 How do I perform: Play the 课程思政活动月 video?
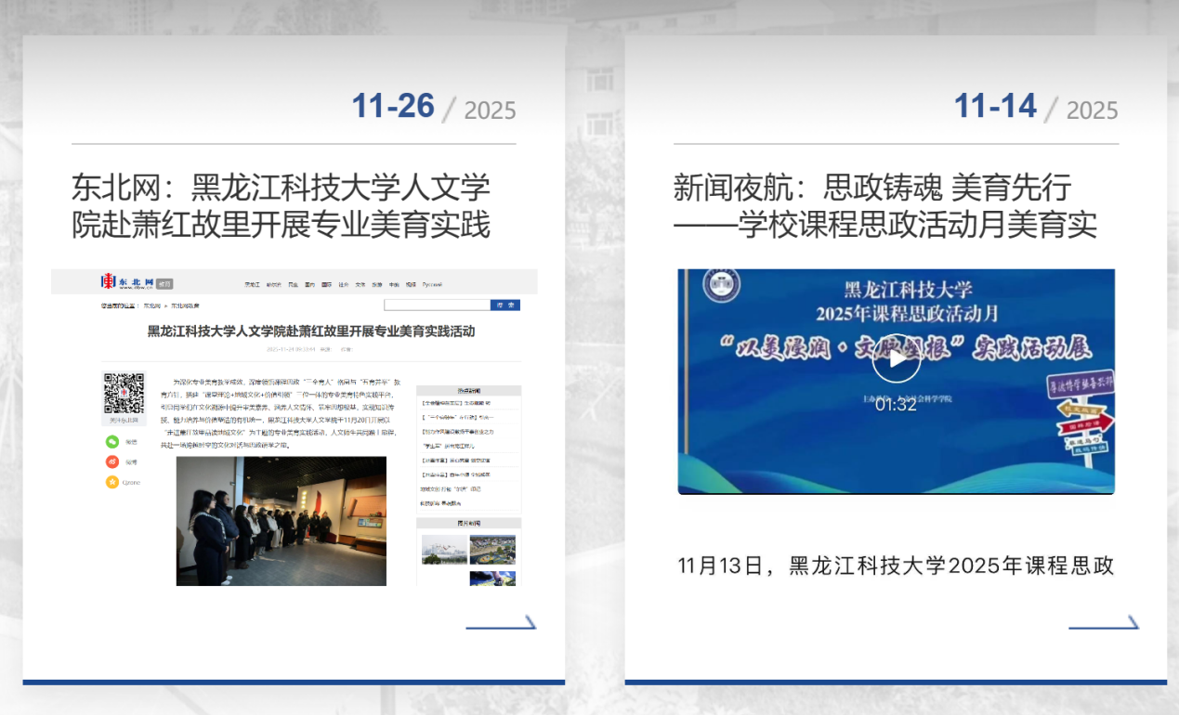pyautogui.click(x=896, y=359)
